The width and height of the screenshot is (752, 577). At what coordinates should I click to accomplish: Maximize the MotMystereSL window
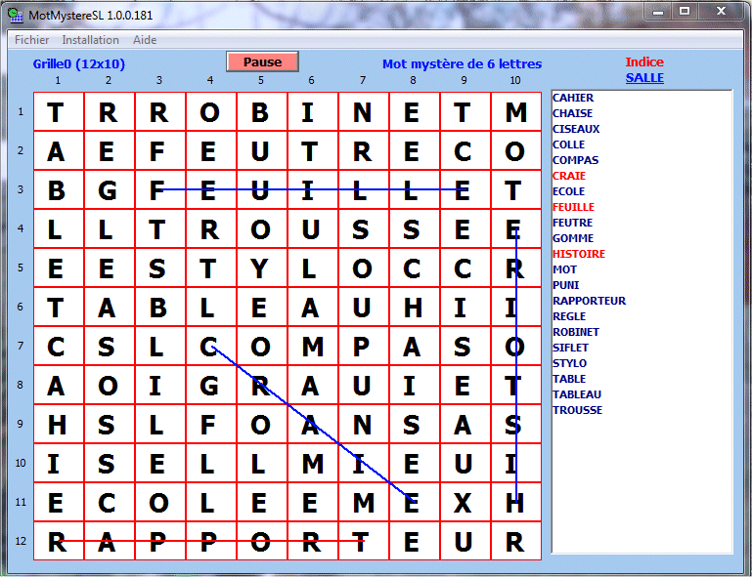(x=685, y=12)
